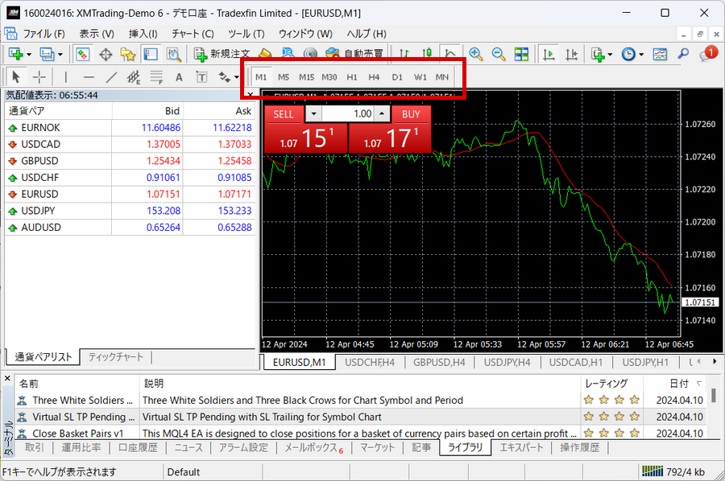
Task: Decrease lot size with down arrow
Action: (x=313, y=113)
